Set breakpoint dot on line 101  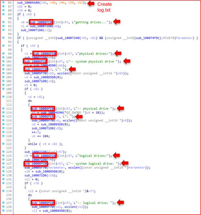click(4, 61)
